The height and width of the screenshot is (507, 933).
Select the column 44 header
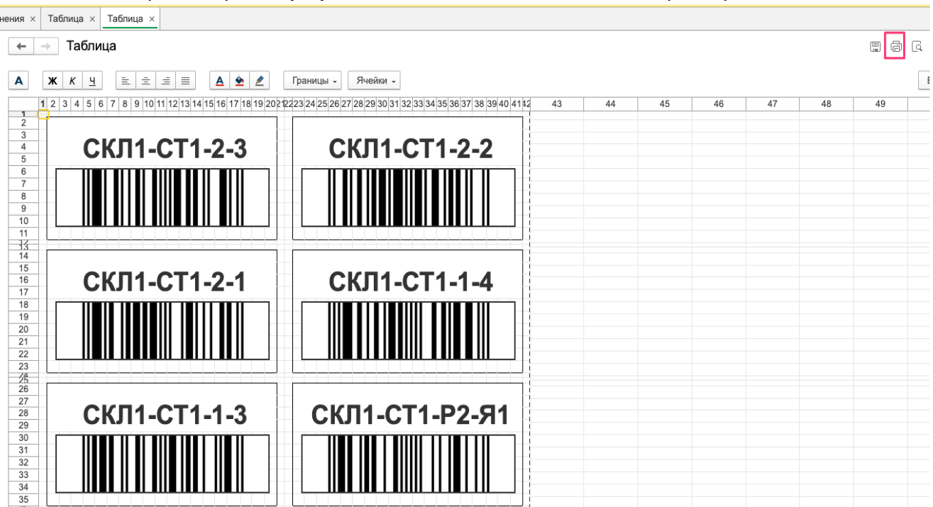[x=611, y=104]
